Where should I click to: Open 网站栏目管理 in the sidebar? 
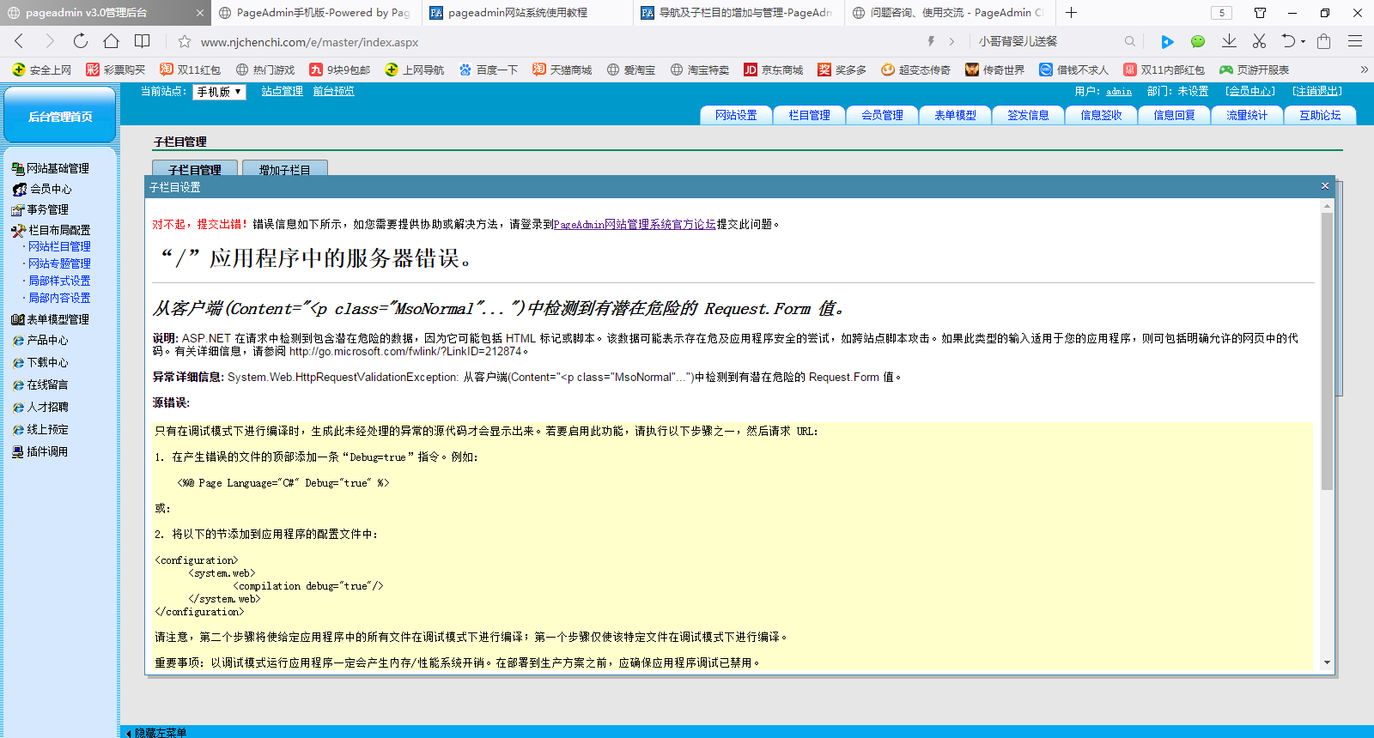[59, 246]
